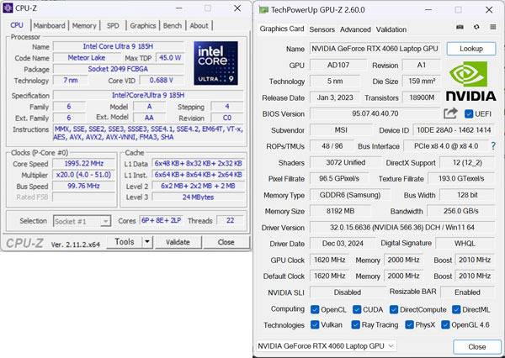
Task: Open Tools dropdown arrow in CPU-Z
Action: coord(146,242)
